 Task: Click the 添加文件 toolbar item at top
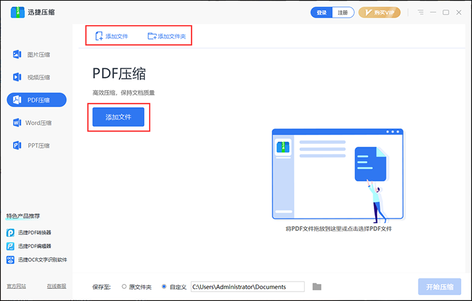coord(111,36)
